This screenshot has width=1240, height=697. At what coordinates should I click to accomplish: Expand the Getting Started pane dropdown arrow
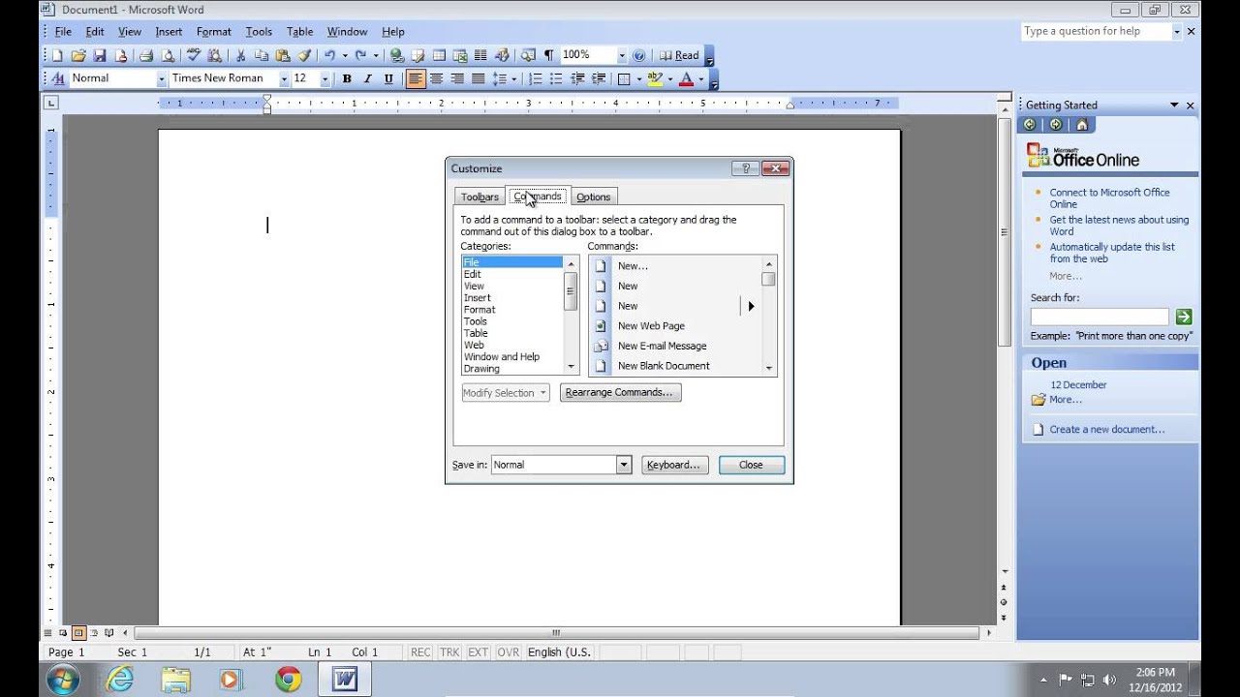pos(1174,106)
